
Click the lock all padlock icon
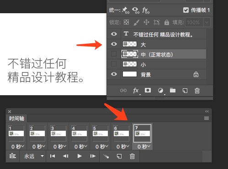167,22
